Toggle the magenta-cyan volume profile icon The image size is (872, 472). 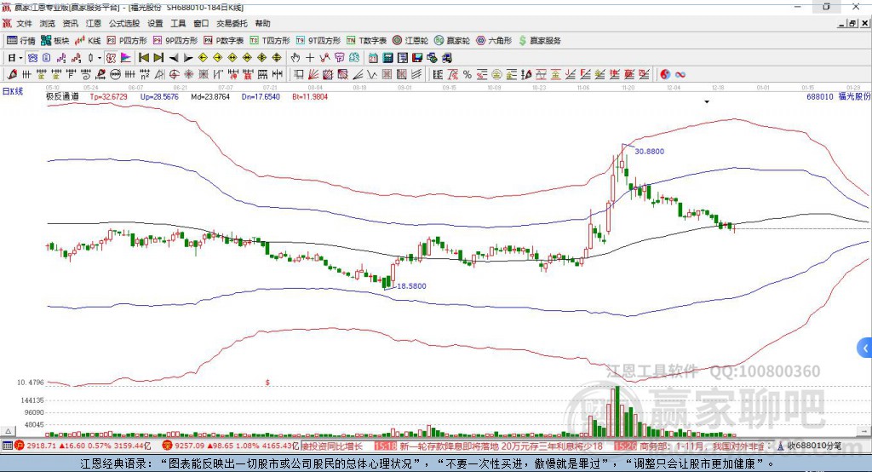(x=126, y=58)
